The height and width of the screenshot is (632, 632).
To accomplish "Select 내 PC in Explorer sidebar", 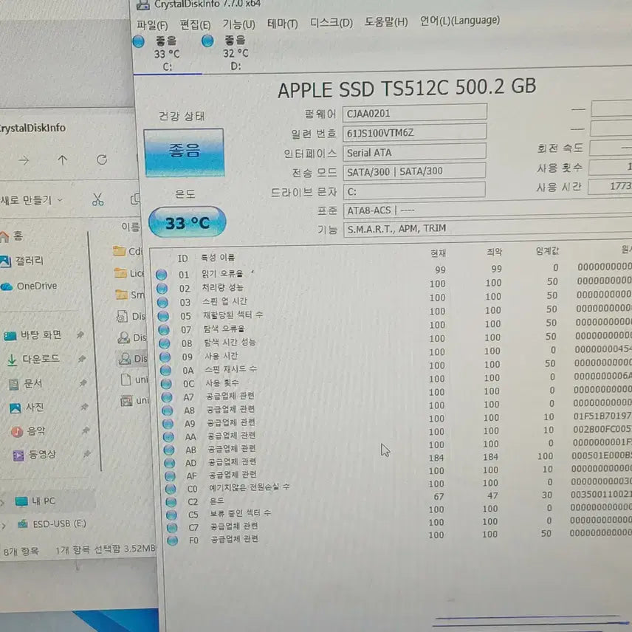I will pyautogui.click(x=35, y=501).
